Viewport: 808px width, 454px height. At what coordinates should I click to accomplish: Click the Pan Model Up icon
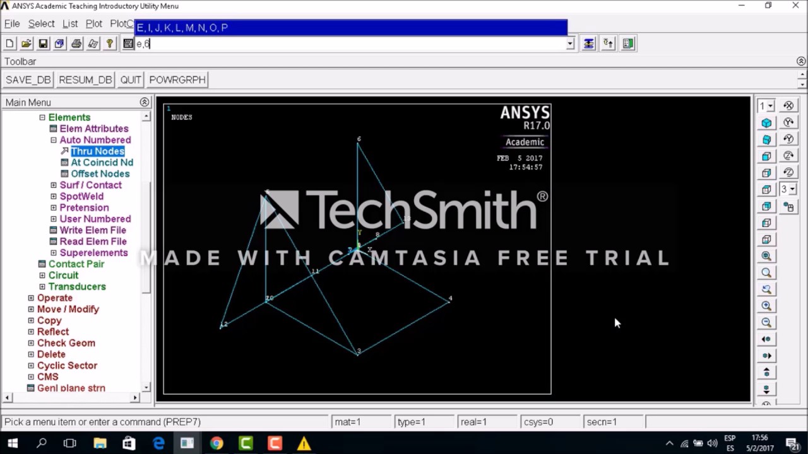[766, 372]
